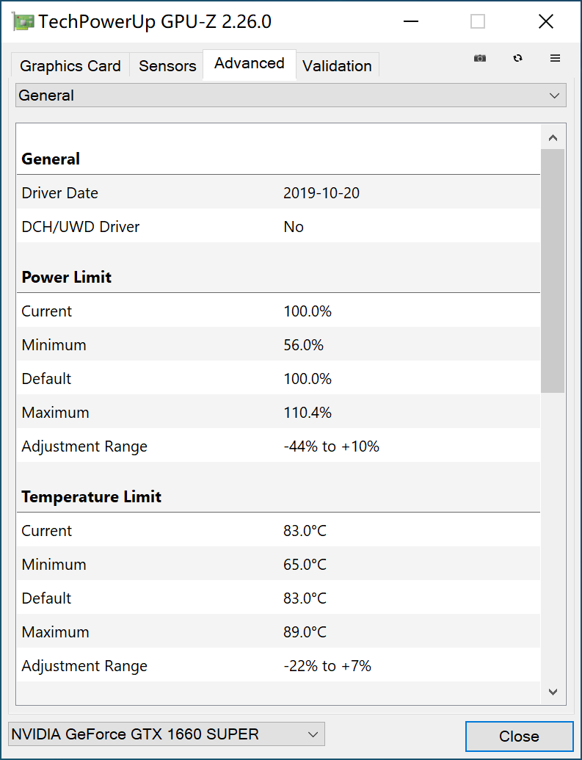Click the GPU-Z app icon in title bar
This screenshot has width=582, height=760.
tap(23, 22)
